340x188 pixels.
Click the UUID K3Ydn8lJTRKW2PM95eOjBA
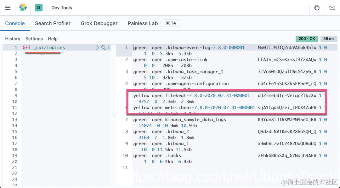tap(287, 120)
